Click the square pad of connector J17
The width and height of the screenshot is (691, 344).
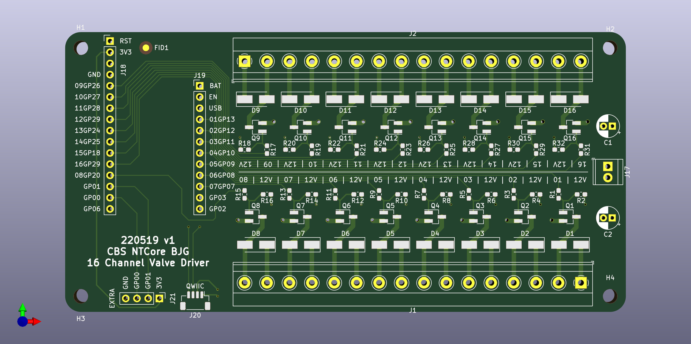click(608, 166)
